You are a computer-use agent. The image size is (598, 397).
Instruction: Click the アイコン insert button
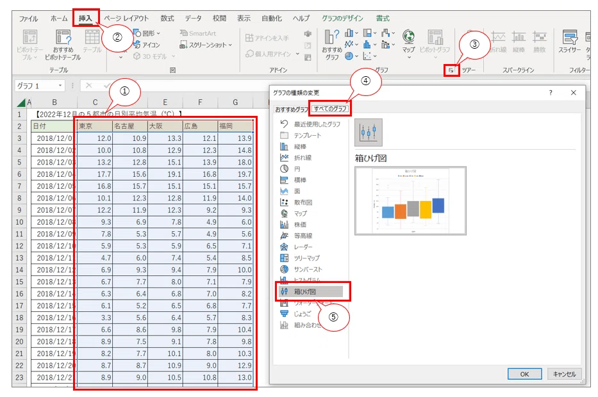click(147, 45)
